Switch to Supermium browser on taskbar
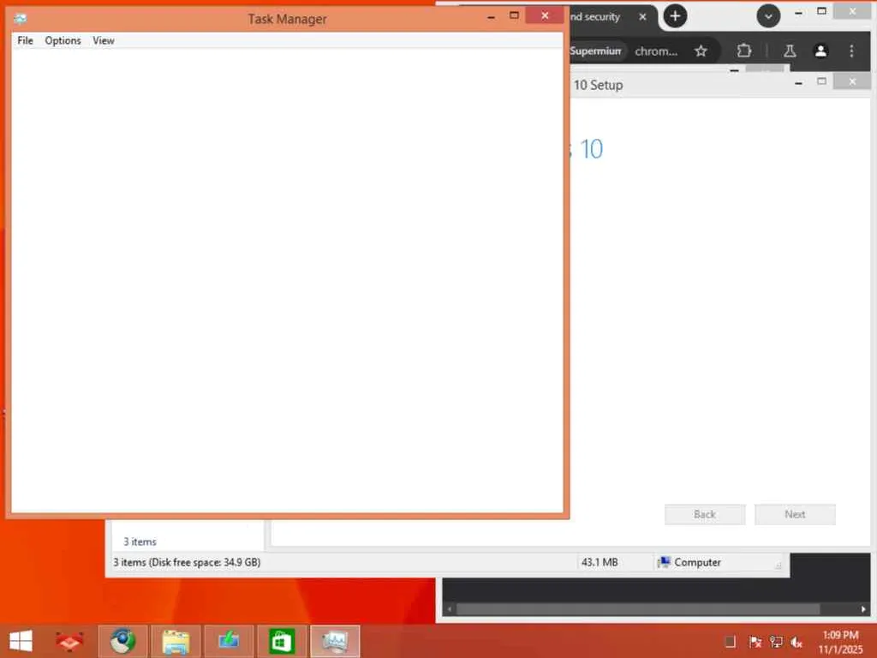This screenshot has height=658, width=877. tap(122, 641)
